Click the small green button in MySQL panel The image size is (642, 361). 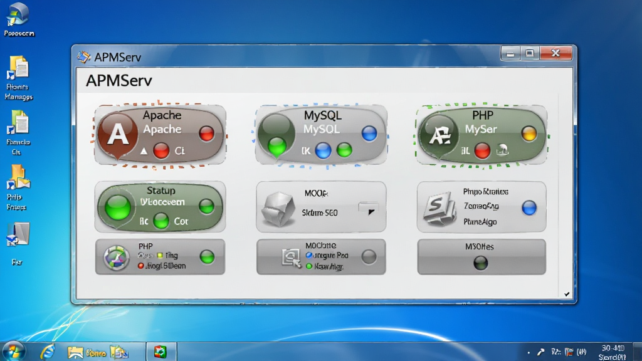344,150
